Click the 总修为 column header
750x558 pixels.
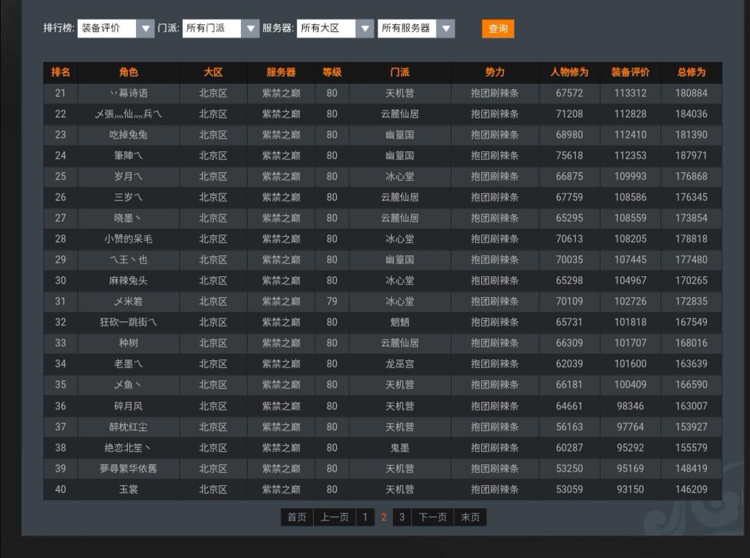coord(691,72)
